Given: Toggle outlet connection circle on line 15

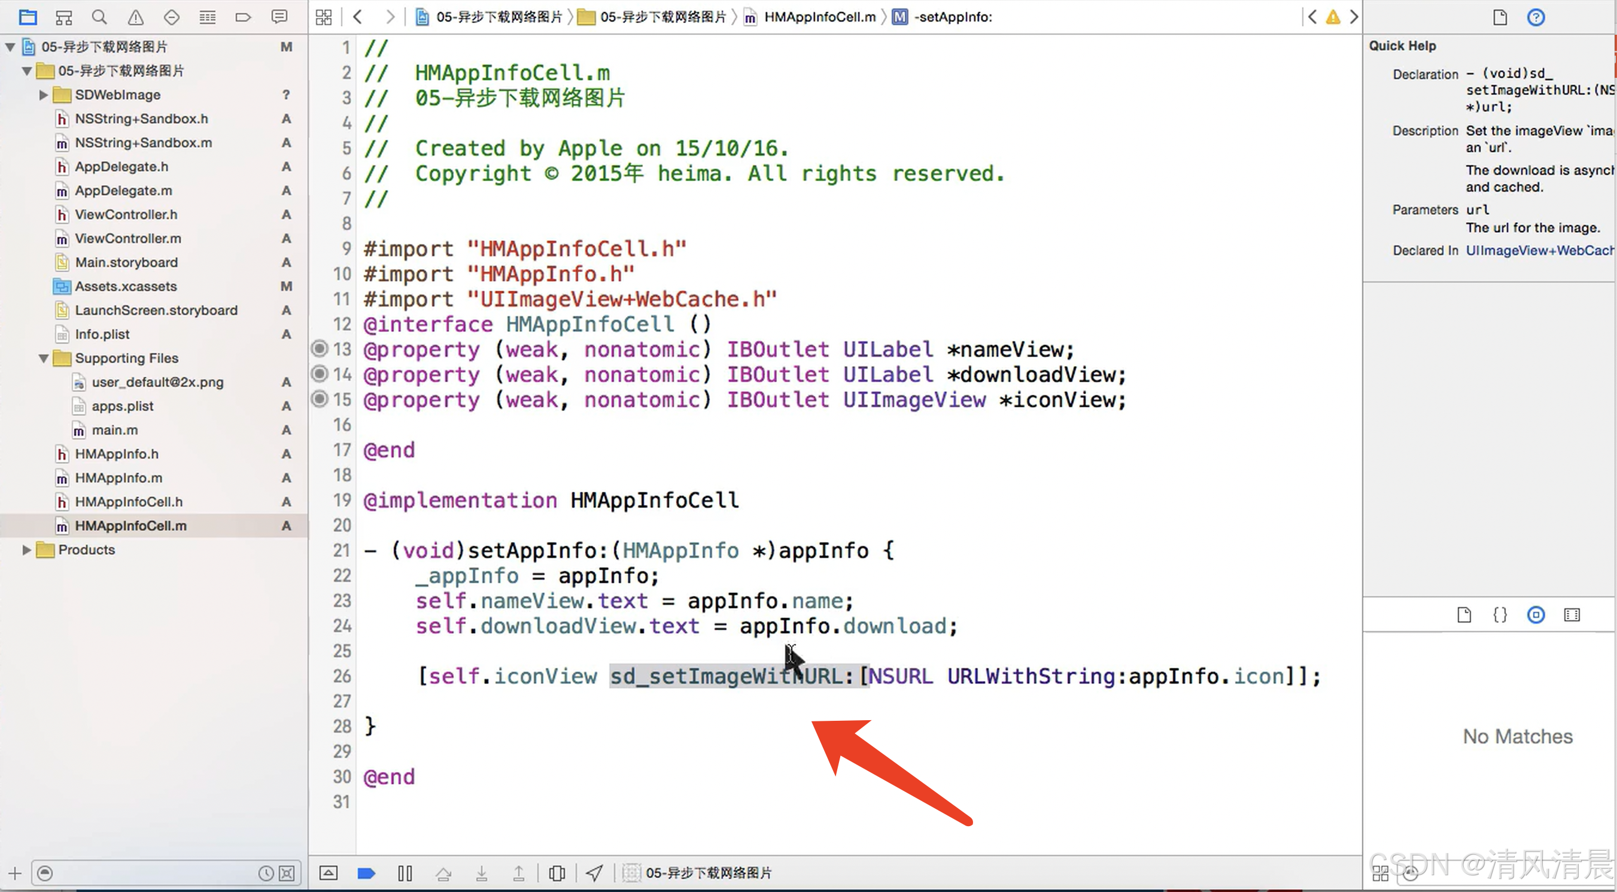Looking at the screenshot, I should [x=320, y=399].
